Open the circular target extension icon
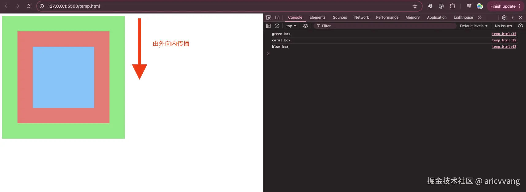The height and width of the screenshot is (192, 526). pyautogui.click(x=441, y=6)
